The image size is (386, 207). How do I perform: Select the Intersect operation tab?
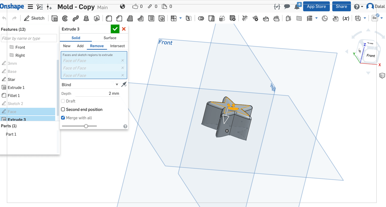tap(117, 46)
